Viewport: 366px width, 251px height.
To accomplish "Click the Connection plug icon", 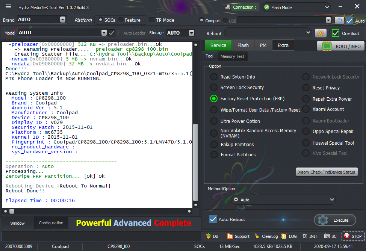I will (228, 7).
